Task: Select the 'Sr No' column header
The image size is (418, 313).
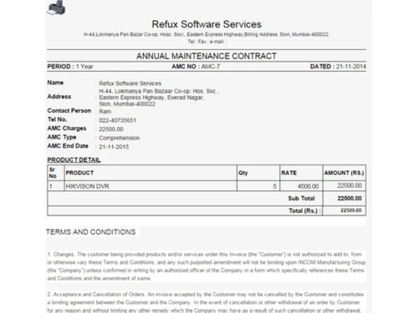Action: (53, 173)
